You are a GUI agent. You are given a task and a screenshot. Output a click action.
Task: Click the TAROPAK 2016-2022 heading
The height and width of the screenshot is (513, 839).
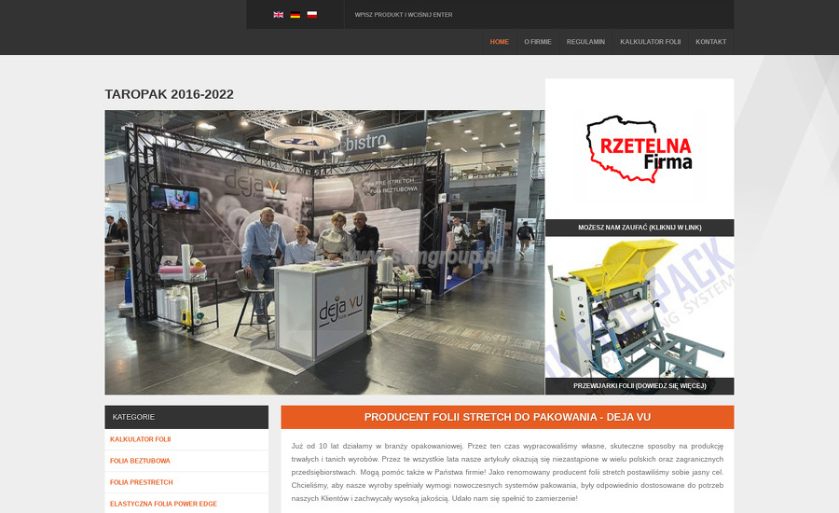tap(169, 94)
